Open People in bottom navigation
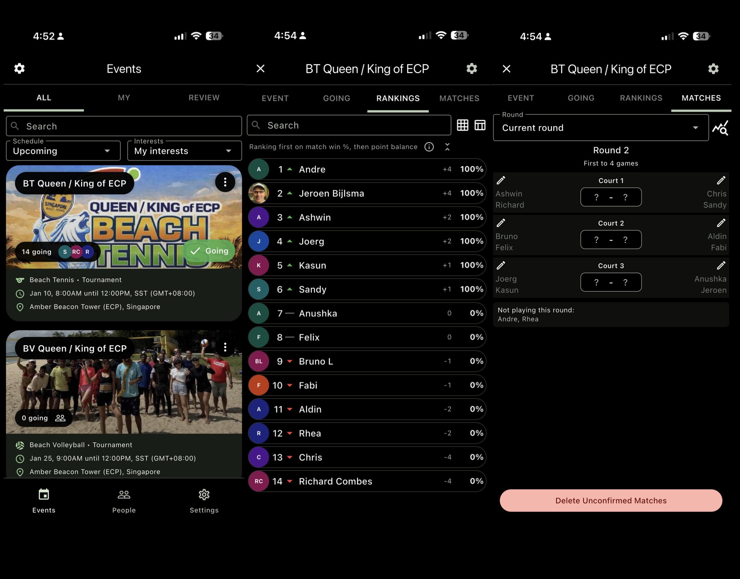The width and height of the screenshot is (740, 579). (x=124, y=501)
